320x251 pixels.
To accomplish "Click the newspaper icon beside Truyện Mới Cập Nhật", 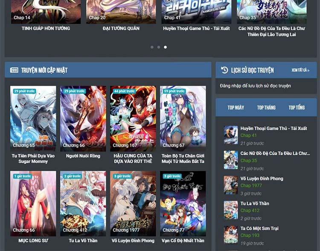I will tap(14, 70).
